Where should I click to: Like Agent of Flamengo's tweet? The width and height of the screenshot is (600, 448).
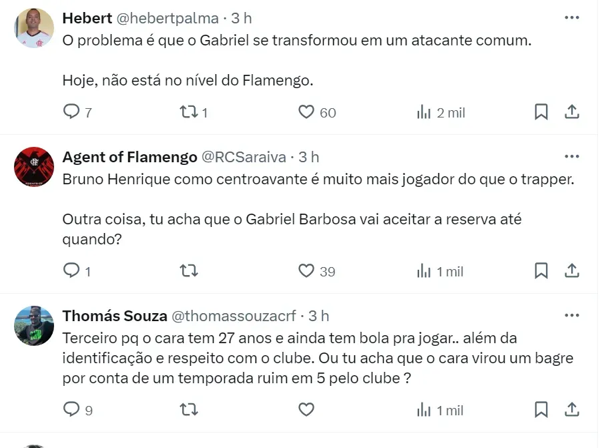click(306, 271)
